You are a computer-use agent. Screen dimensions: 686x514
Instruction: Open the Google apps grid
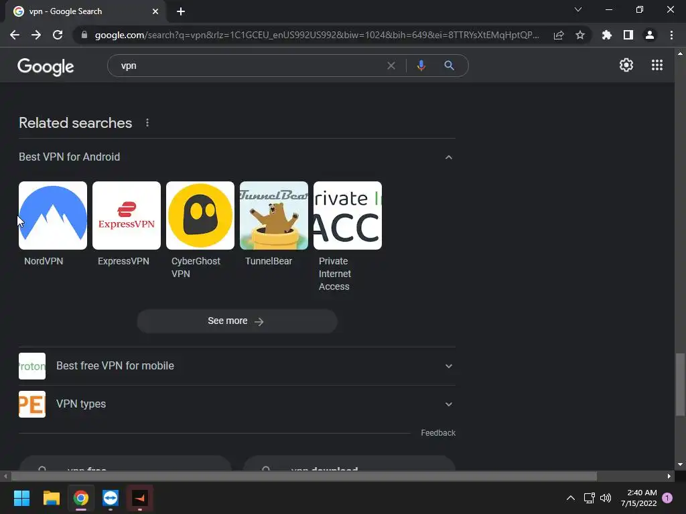pos(657,65)
